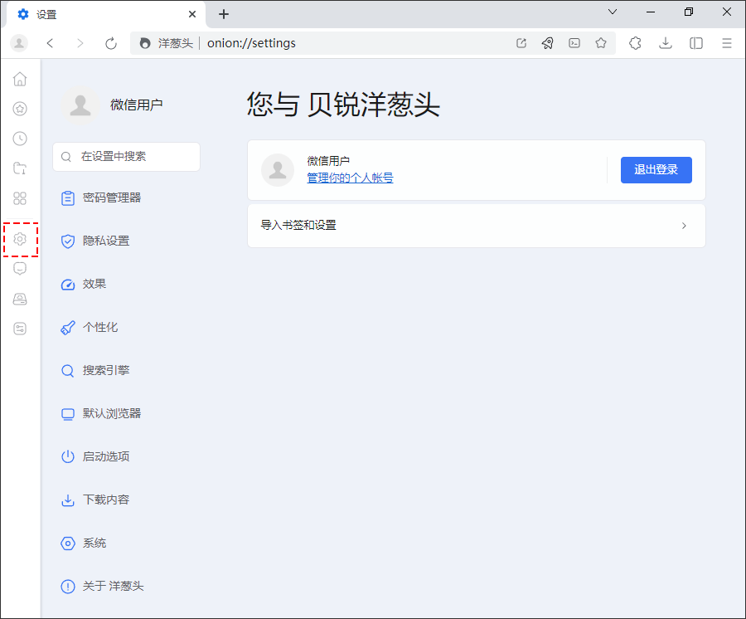
Task: Open the history clock icon in the sidebar
Action: click(x=20, y=139)
